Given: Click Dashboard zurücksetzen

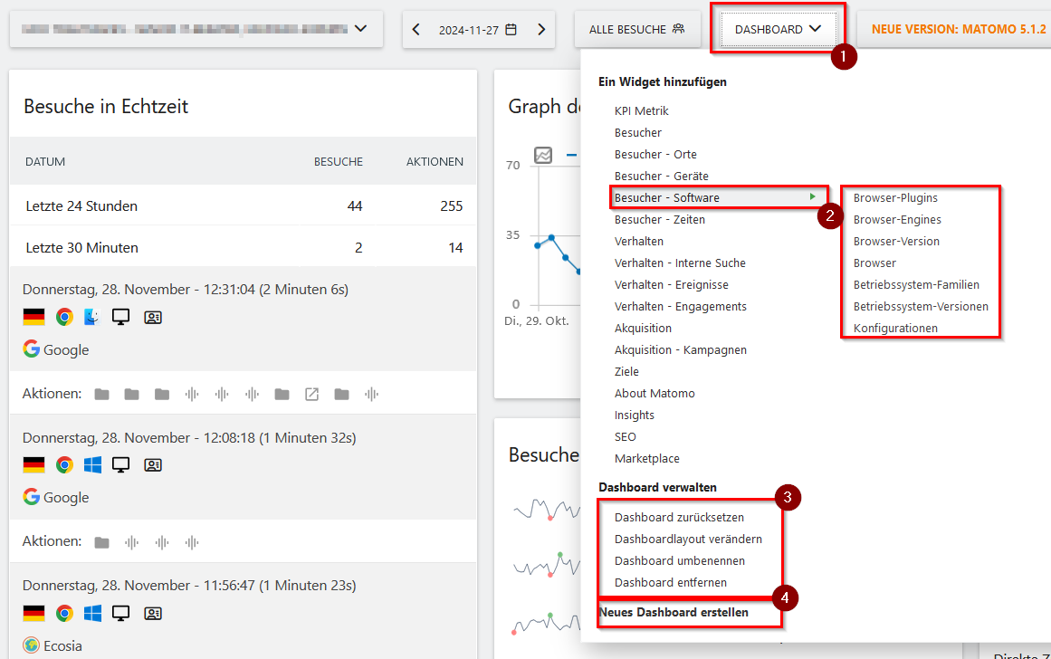Looking at the screenshot, I should click(679, 518).
